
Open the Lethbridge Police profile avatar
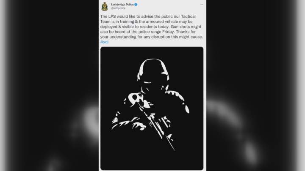pyautogui.click(x=105, y=6)
